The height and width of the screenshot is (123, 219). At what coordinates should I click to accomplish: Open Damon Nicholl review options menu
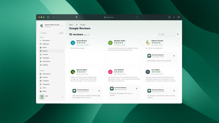(x=176, y=42)
